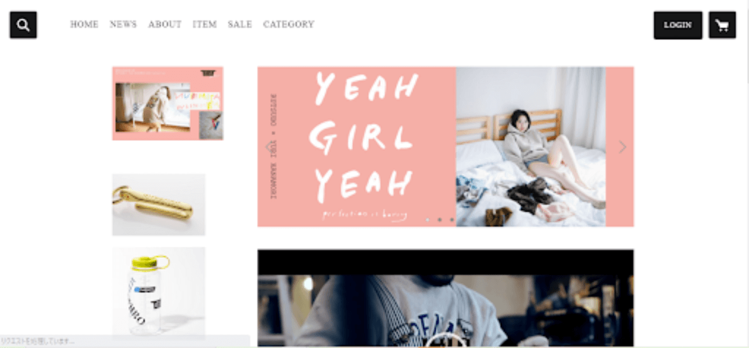749x348 pixels.
Task: Open the HOME menu item
Action: click(84, 25)
